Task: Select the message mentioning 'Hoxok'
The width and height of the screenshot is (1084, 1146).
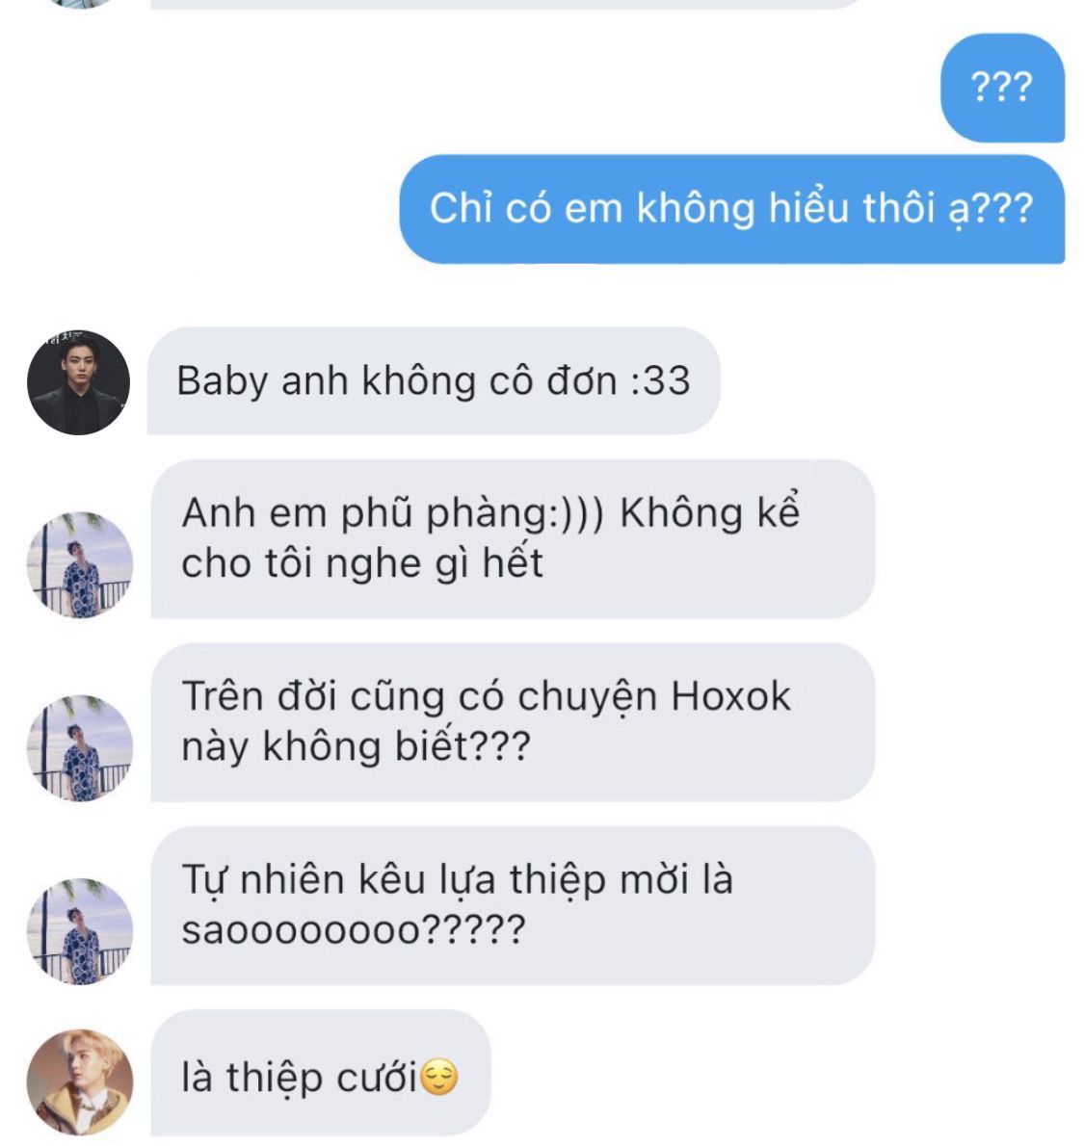Action: coord(513,722)
